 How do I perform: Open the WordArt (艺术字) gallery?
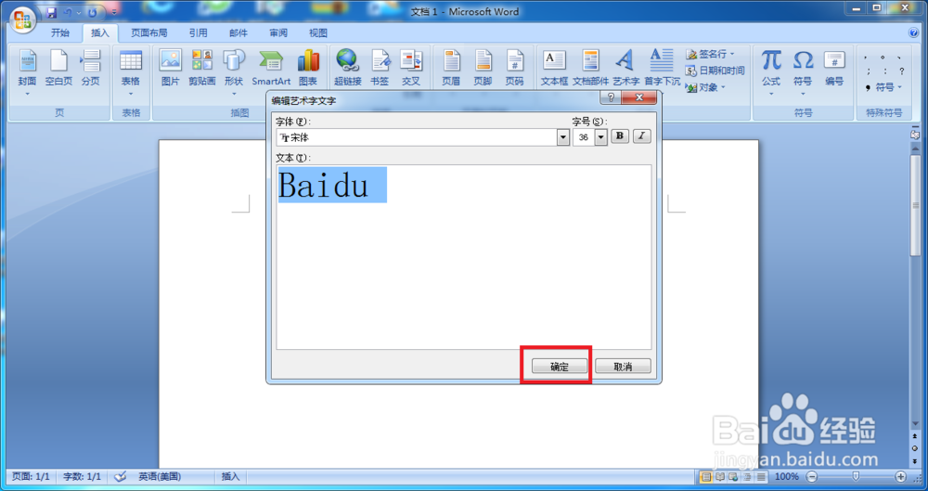pyautogui.click(x=625, y=68)
